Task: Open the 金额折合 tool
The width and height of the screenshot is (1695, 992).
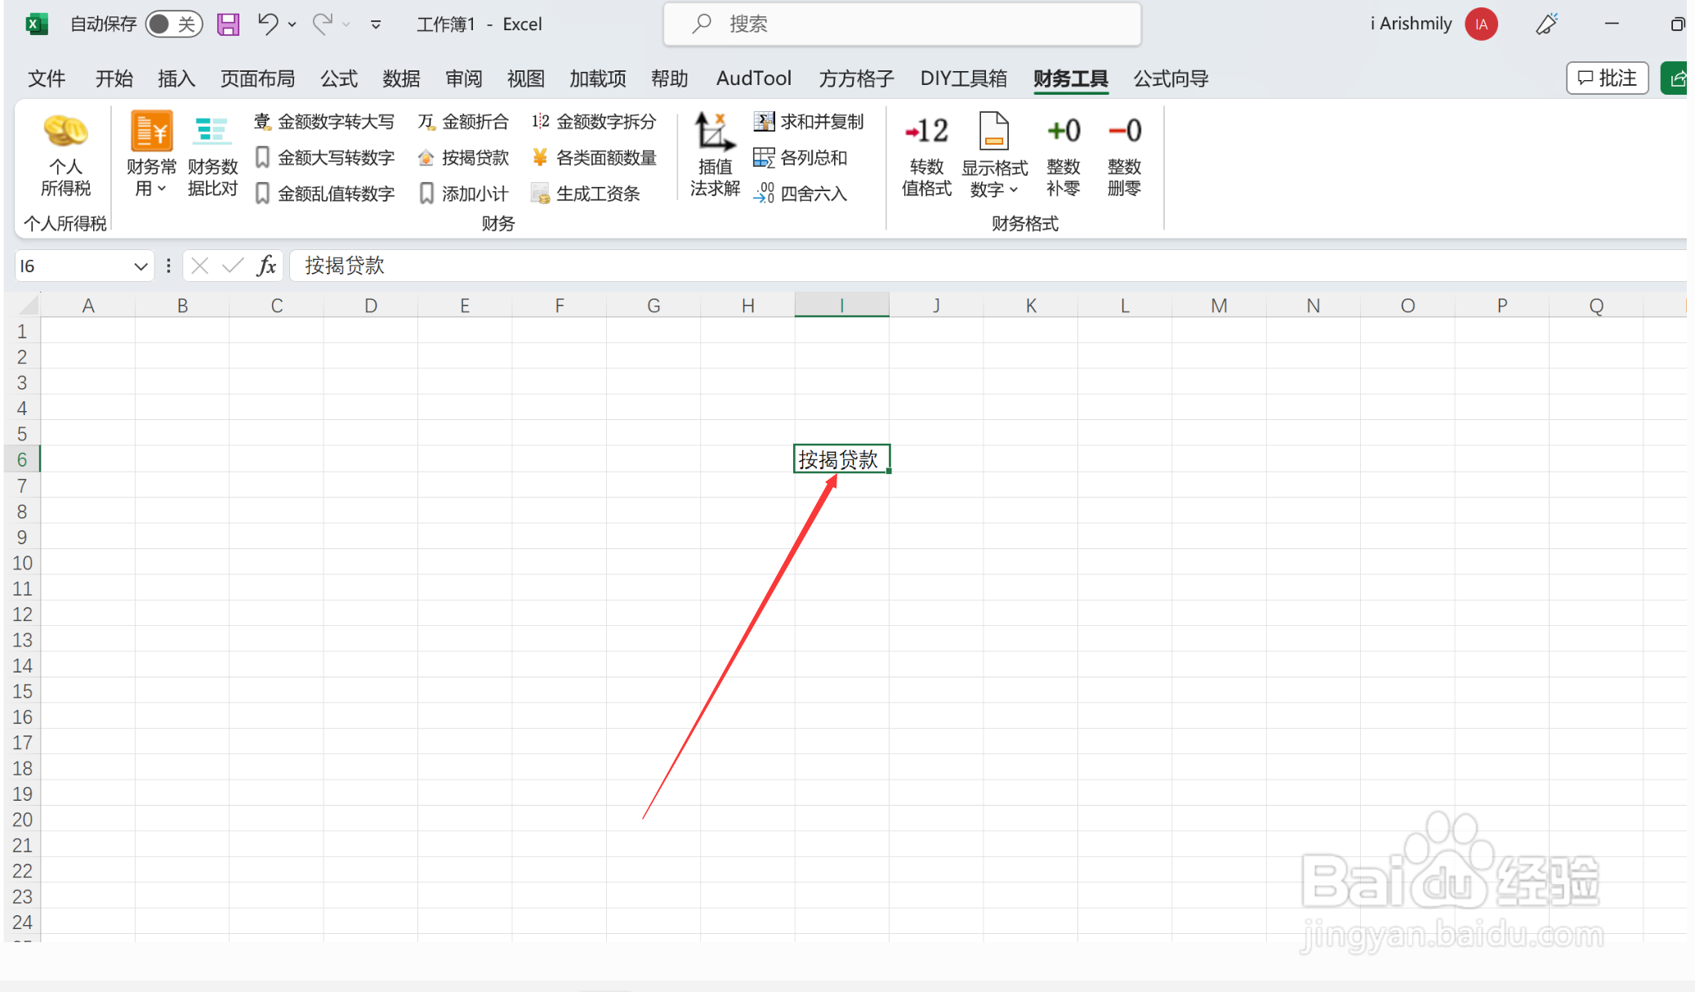Action: click(463, 122)
